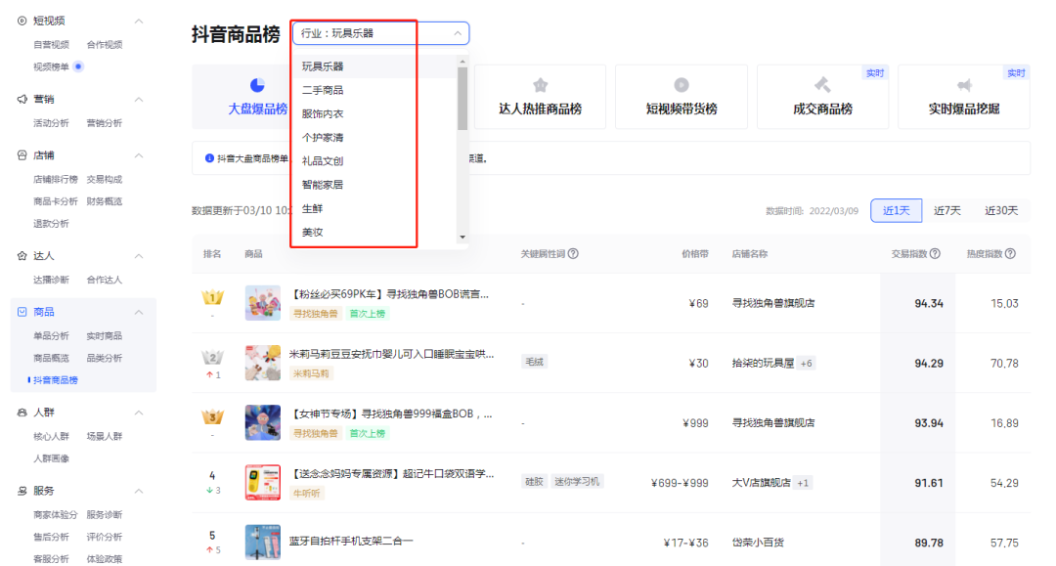Screen dimensions: 1056x566
Task: Click the gold rank 1 crown icon
Action: point(213,297)
